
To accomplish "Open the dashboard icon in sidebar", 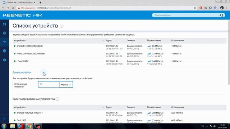I will click(x=4, y=24).
